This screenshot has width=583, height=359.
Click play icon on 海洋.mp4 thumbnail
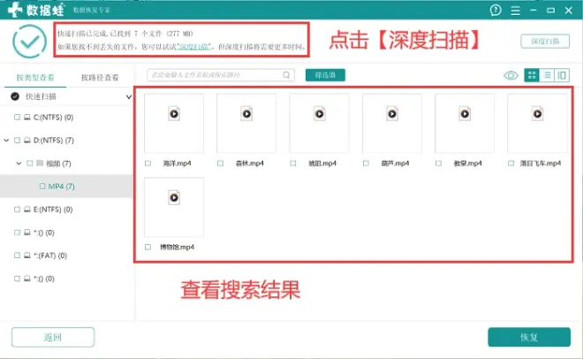[174, 114]
